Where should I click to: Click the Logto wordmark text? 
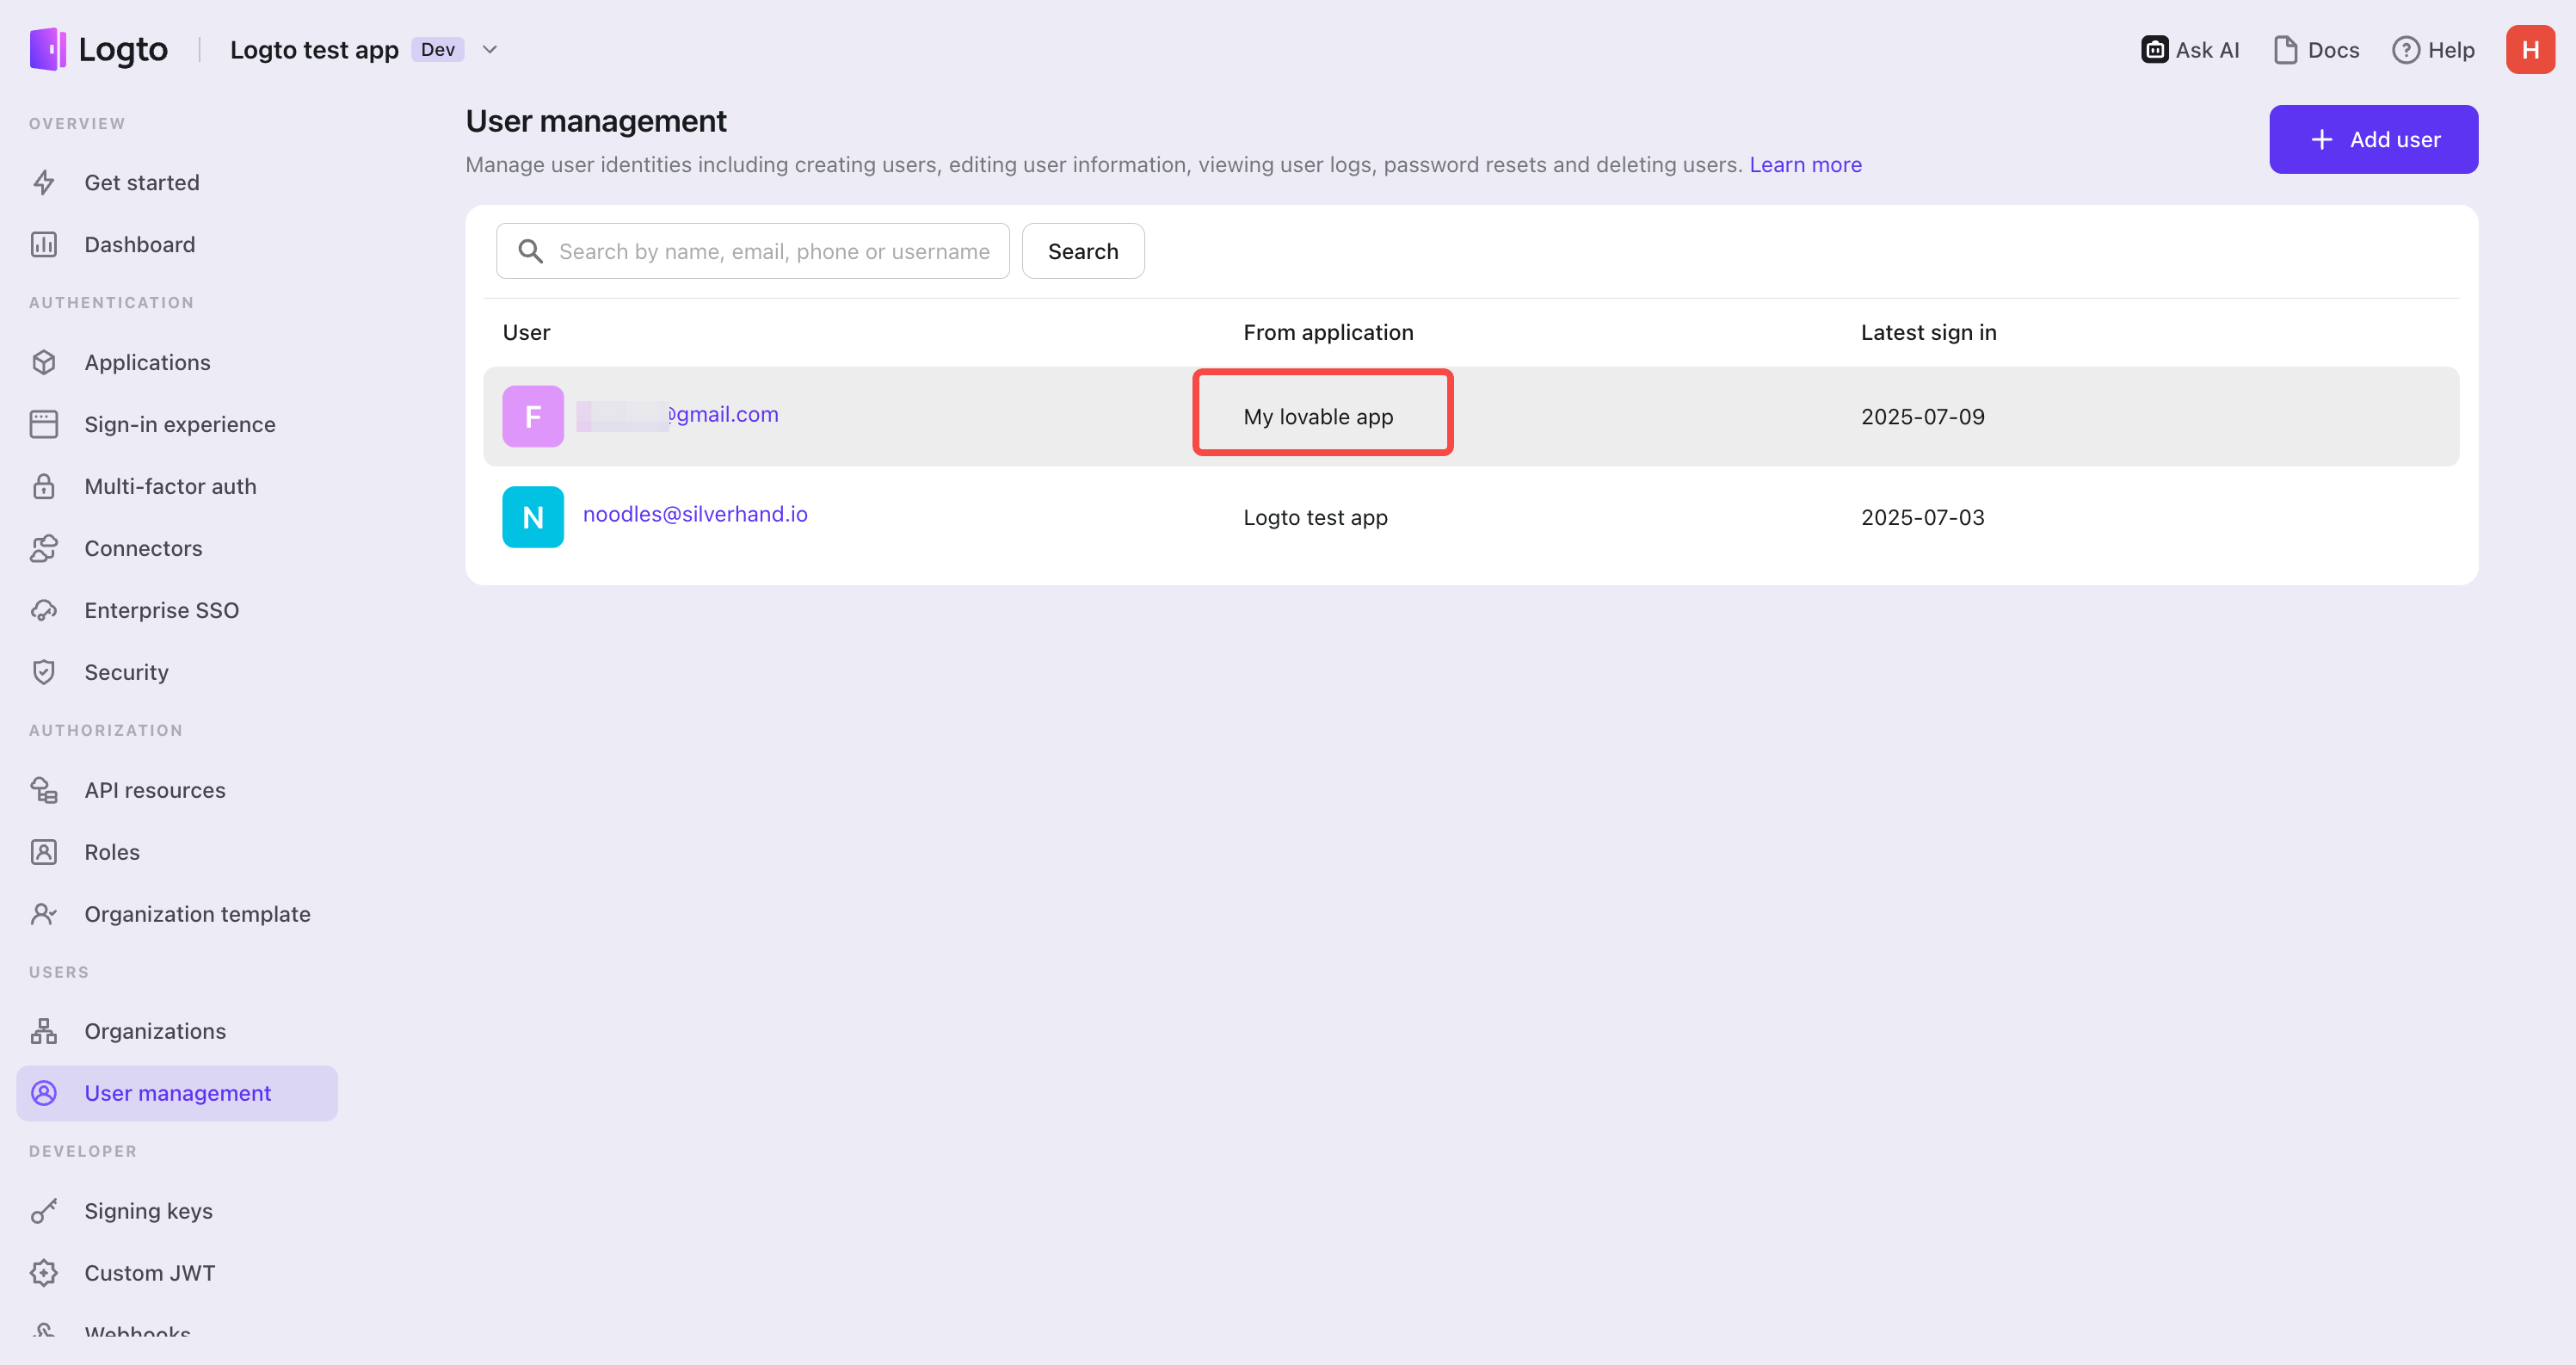pyautogui.click(x=123, y=50)
